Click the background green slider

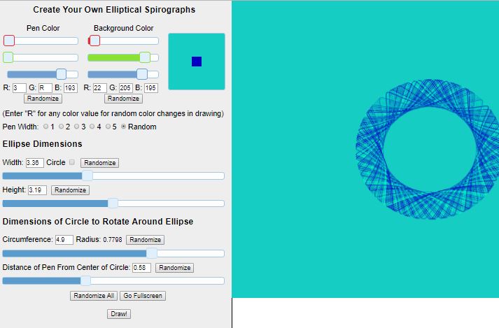pos(122,57)
